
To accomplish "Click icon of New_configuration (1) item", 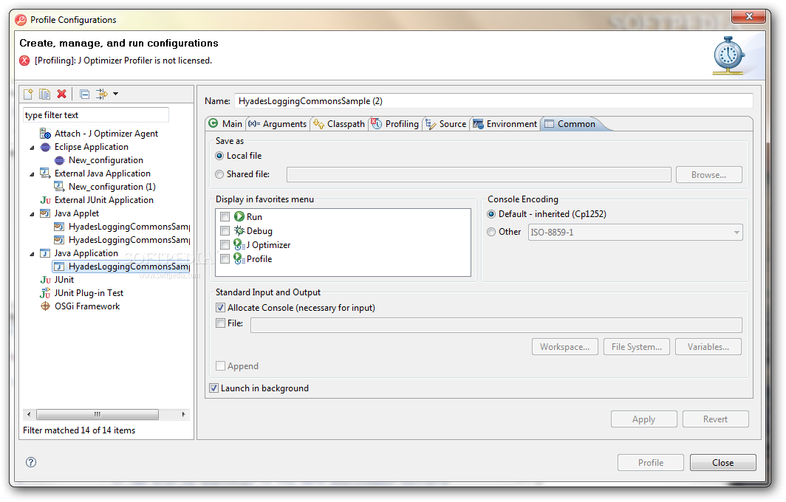I will (x=59, y=187).
